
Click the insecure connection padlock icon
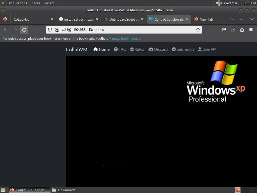(57, 30)
